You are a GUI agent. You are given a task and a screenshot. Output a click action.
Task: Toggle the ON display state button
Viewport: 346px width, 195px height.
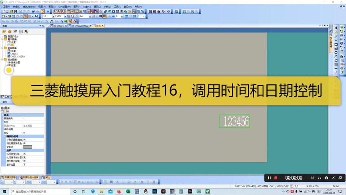tap(100, 16)
